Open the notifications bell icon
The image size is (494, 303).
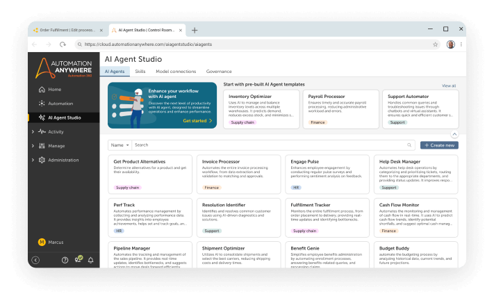pyautogui.click(x=91, y=260)
